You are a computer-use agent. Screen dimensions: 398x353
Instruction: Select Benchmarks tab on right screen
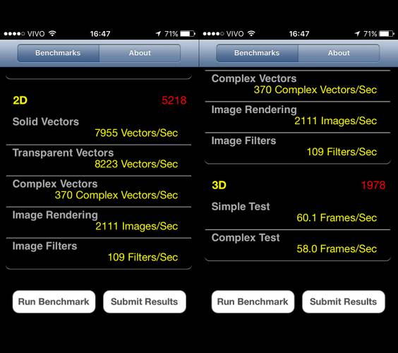[257, 53]
